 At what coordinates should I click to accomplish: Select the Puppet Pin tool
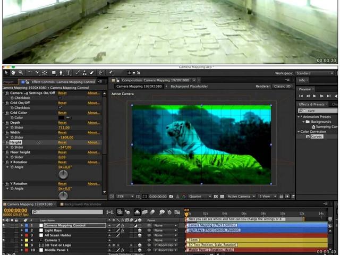click(111, 73)
